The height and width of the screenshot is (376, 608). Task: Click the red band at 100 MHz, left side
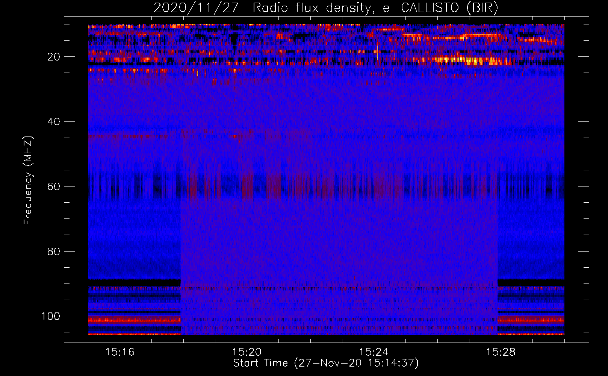tap(134, 320)
